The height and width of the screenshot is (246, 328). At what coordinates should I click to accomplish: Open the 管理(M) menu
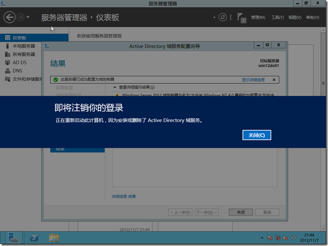pyautogui.click(x=258, y=18)
